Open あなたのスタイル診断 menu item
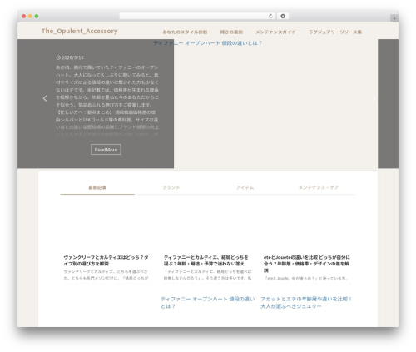The width and height of the screenshot is (416, 352). click(185, 32)
